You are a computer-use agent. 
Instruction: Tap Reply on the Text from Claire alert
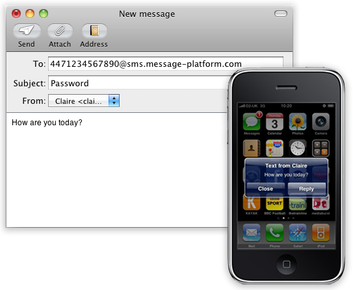(x=307, y=188)
